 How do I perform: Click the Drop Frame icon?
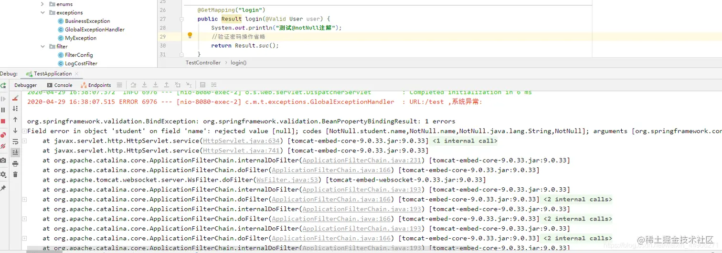pos(178,85)
